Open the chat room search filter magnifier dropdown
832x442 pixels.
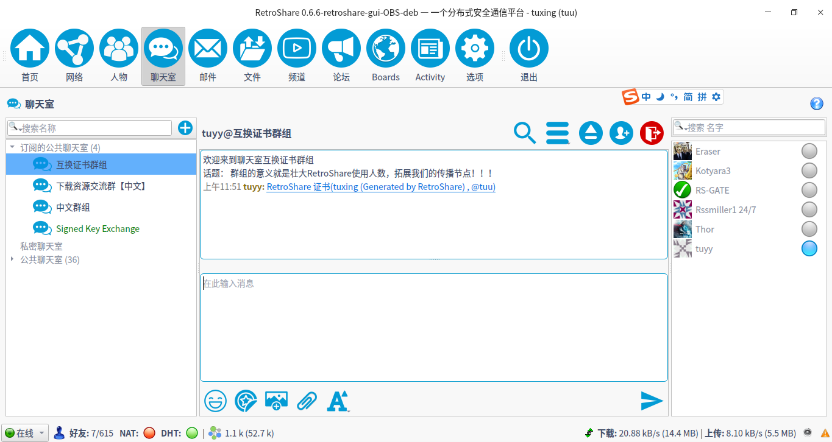tap(15, 128)
